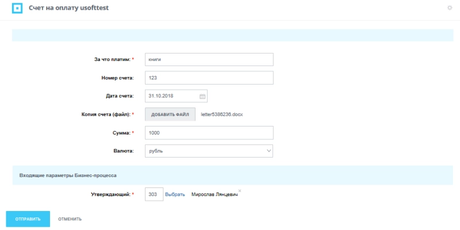
Task: Click the page title Счет на оплату usofttest
Action: [68, 8]
